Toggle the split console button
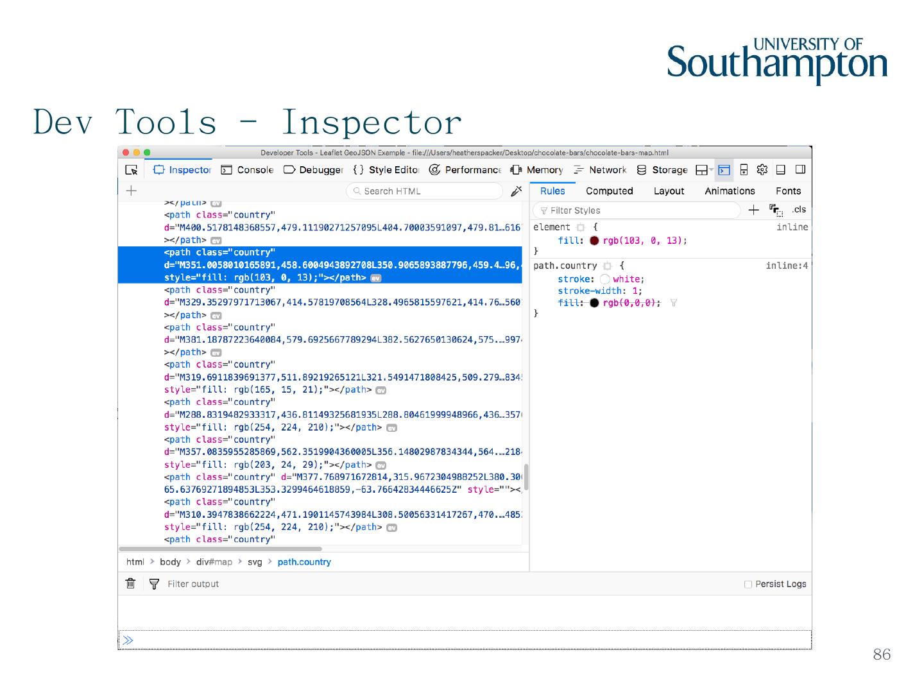 [x=724, y=169]
